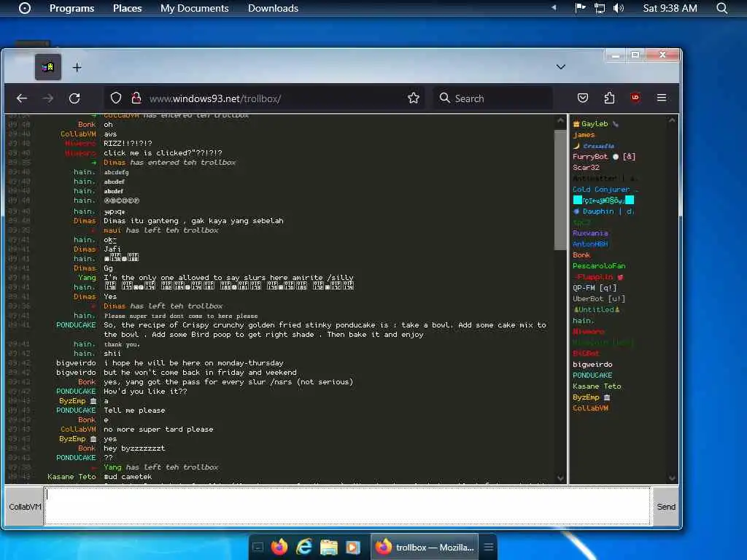This screenshot has height=560, width=747.
Task: Expand hidden tray icons arrow
Action: pos(554,7)
